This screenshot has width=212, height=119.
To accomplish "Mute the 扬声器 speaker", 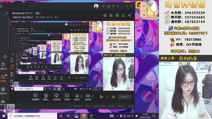I will (88, 97).
